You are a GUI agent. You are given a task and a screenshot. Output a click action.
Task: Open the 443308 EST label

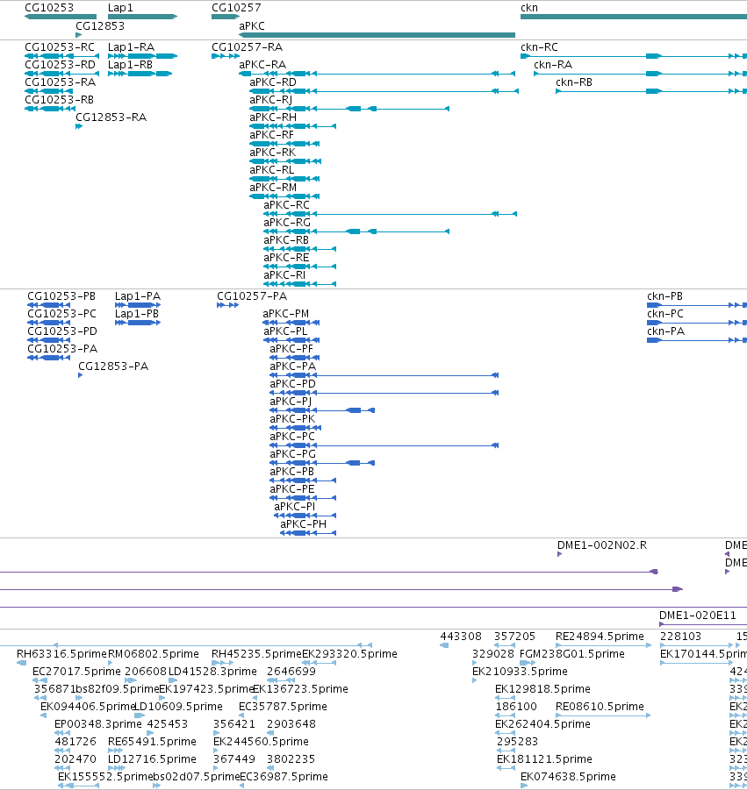(461, 637)
